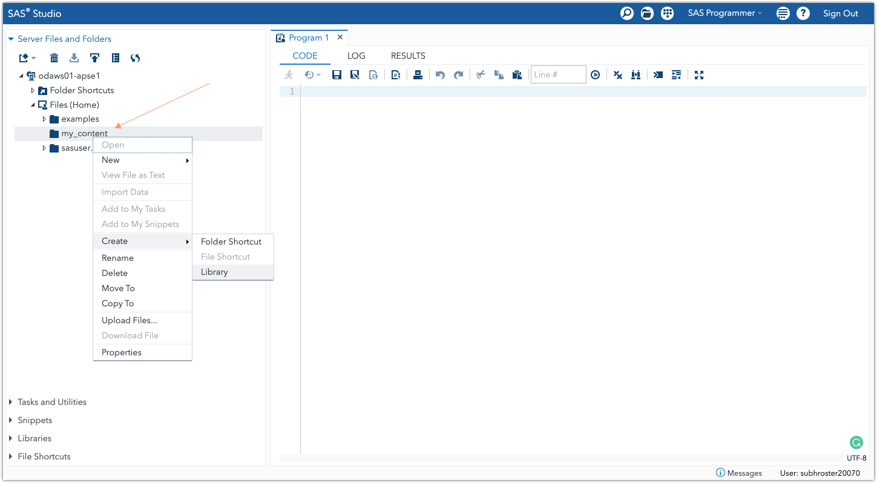Screen dimensions: 877x483
Task: Select New in the context menu
Action: pos(142,160)
